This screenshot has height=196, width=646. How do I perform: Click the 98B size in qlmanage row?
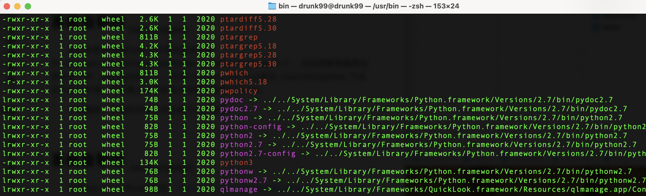click(x=151, y=189)
